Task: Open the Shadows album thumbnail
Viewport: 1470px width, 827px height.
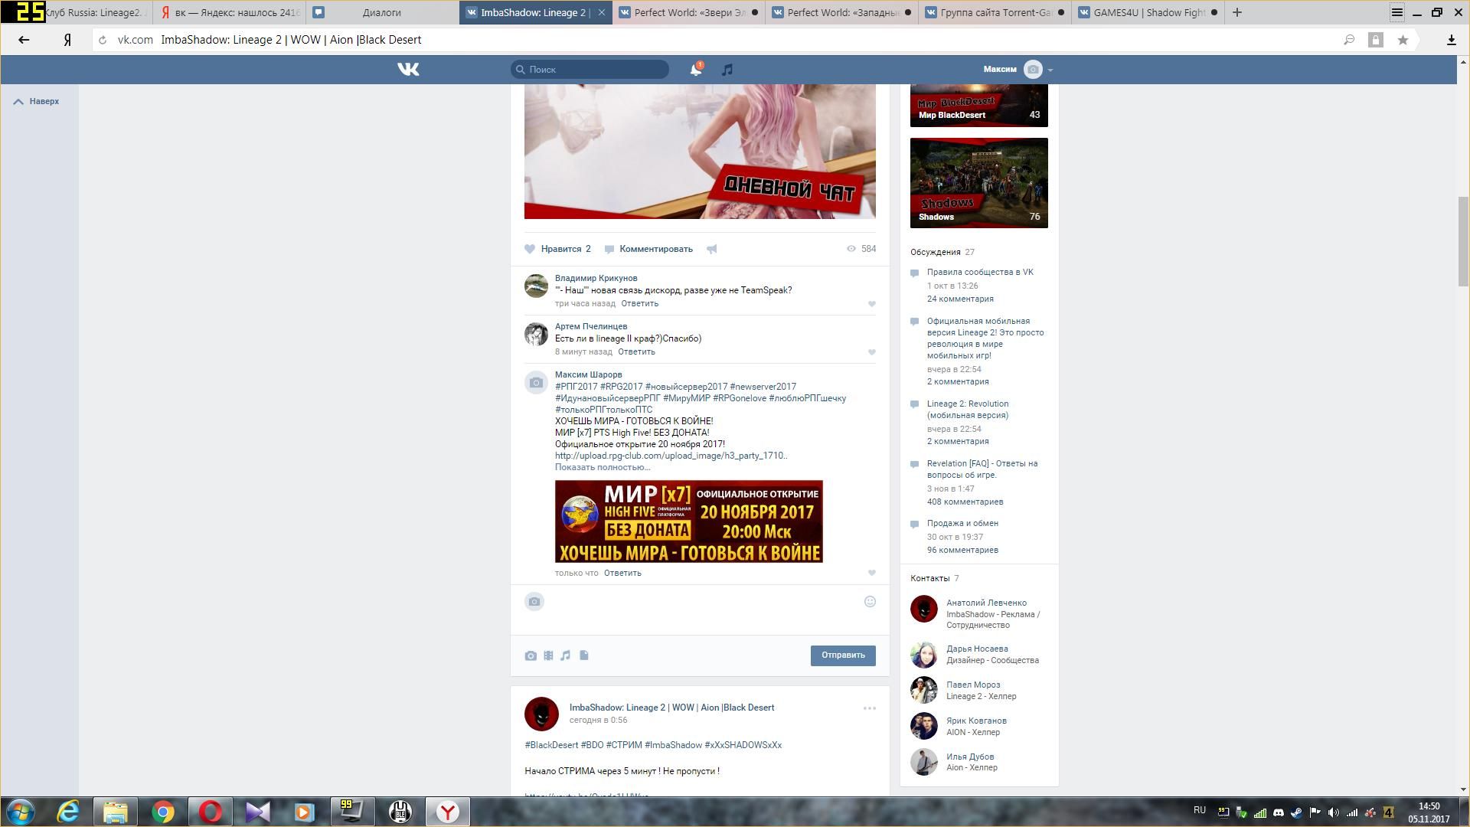Action: coord(979,183)
